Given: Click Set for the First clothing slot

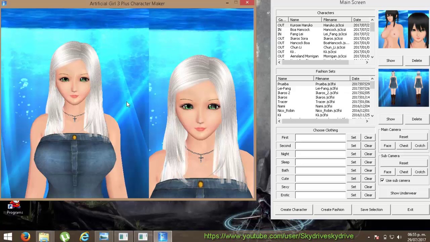Looking at the screenshot, I should coord(353,137).
